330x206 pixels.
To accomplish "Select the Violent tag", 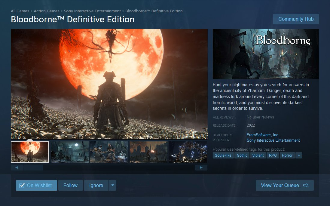I will [x=258, y=155].
